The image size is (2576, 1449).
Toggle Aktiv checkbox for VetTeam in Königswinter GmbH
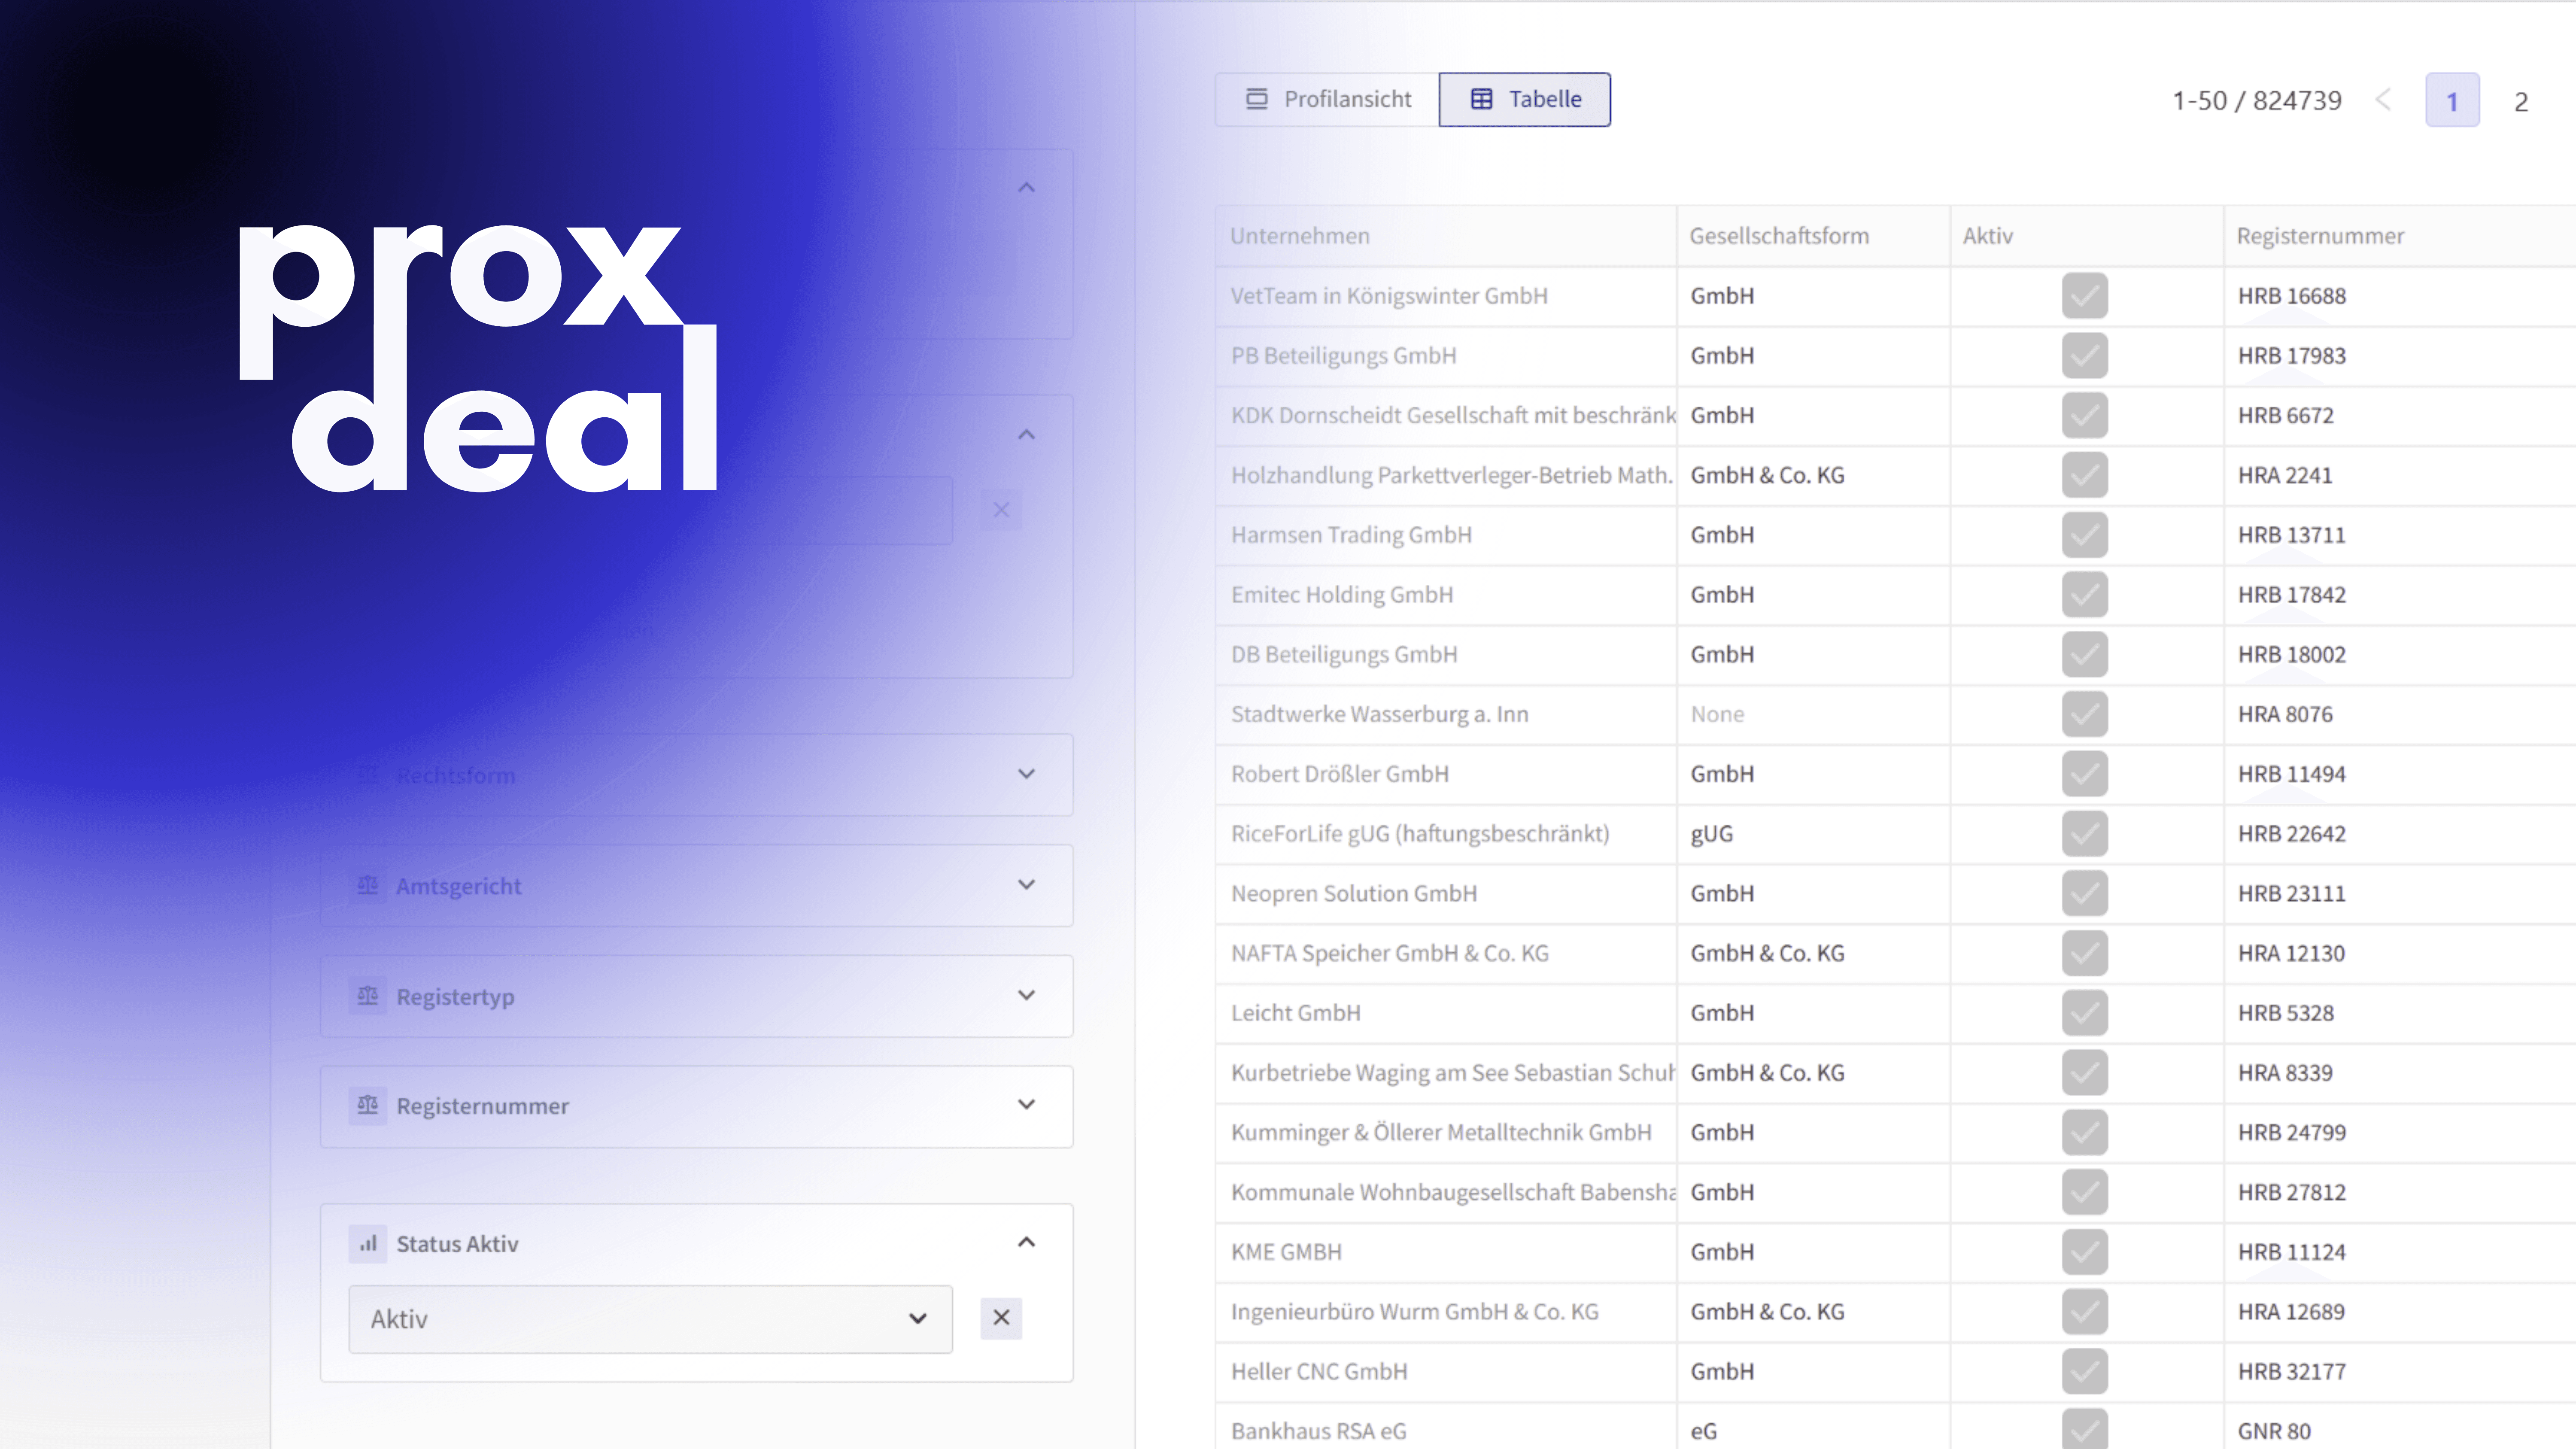(2084, 296)
